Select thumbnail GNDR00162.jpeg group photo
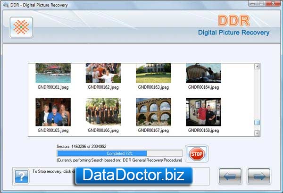 (x=103, y=73)
